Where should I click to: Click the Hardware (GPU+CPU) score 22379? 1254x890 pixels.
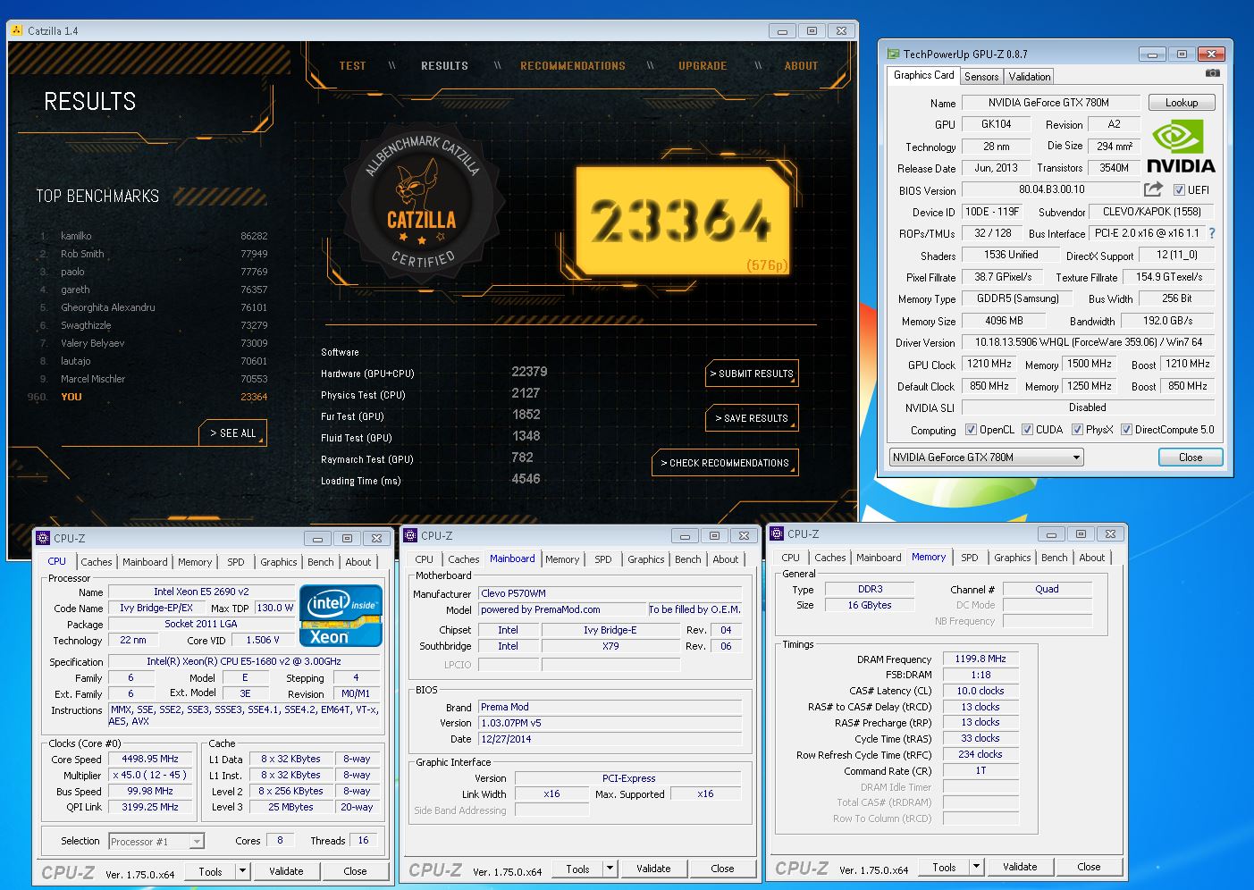(529, 372)
